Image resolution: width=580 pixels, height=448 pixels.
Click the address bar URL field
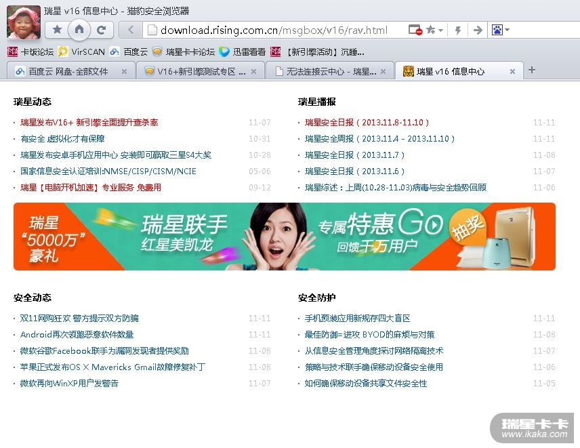click(274, 30)
